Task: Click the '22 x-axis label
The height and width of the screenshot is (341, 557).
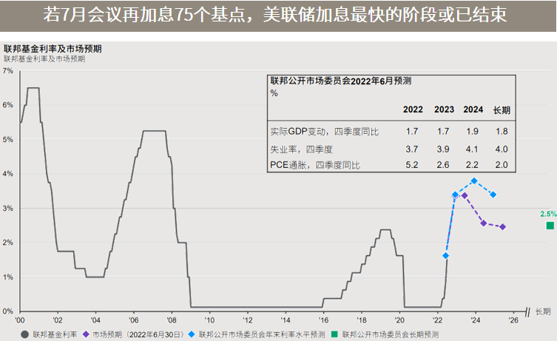Action: coord(438,320)
